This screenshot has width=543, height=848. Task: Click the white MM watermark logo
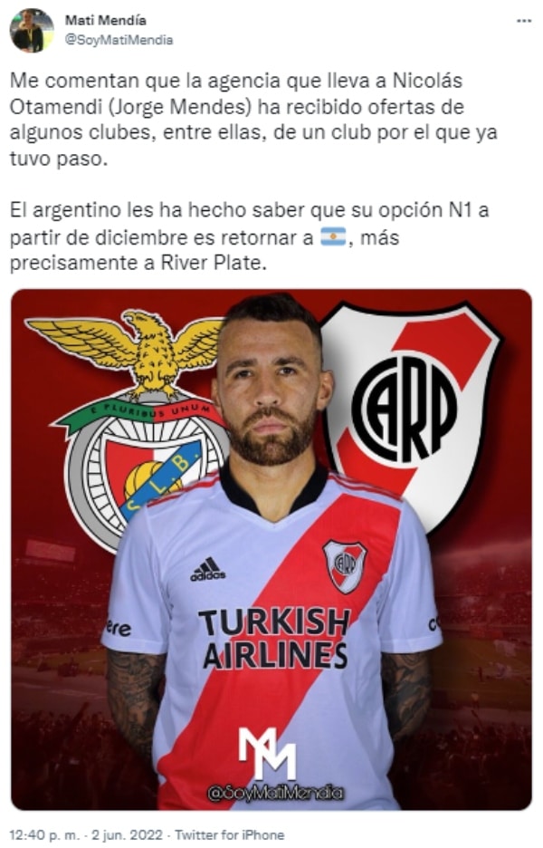tap(268, 752)
